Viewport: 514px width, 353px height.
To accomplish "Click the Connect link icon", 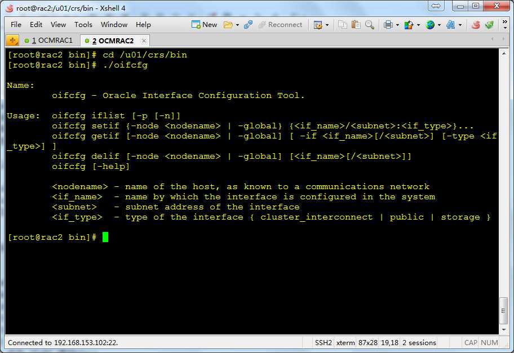I will tap(248, 25).
